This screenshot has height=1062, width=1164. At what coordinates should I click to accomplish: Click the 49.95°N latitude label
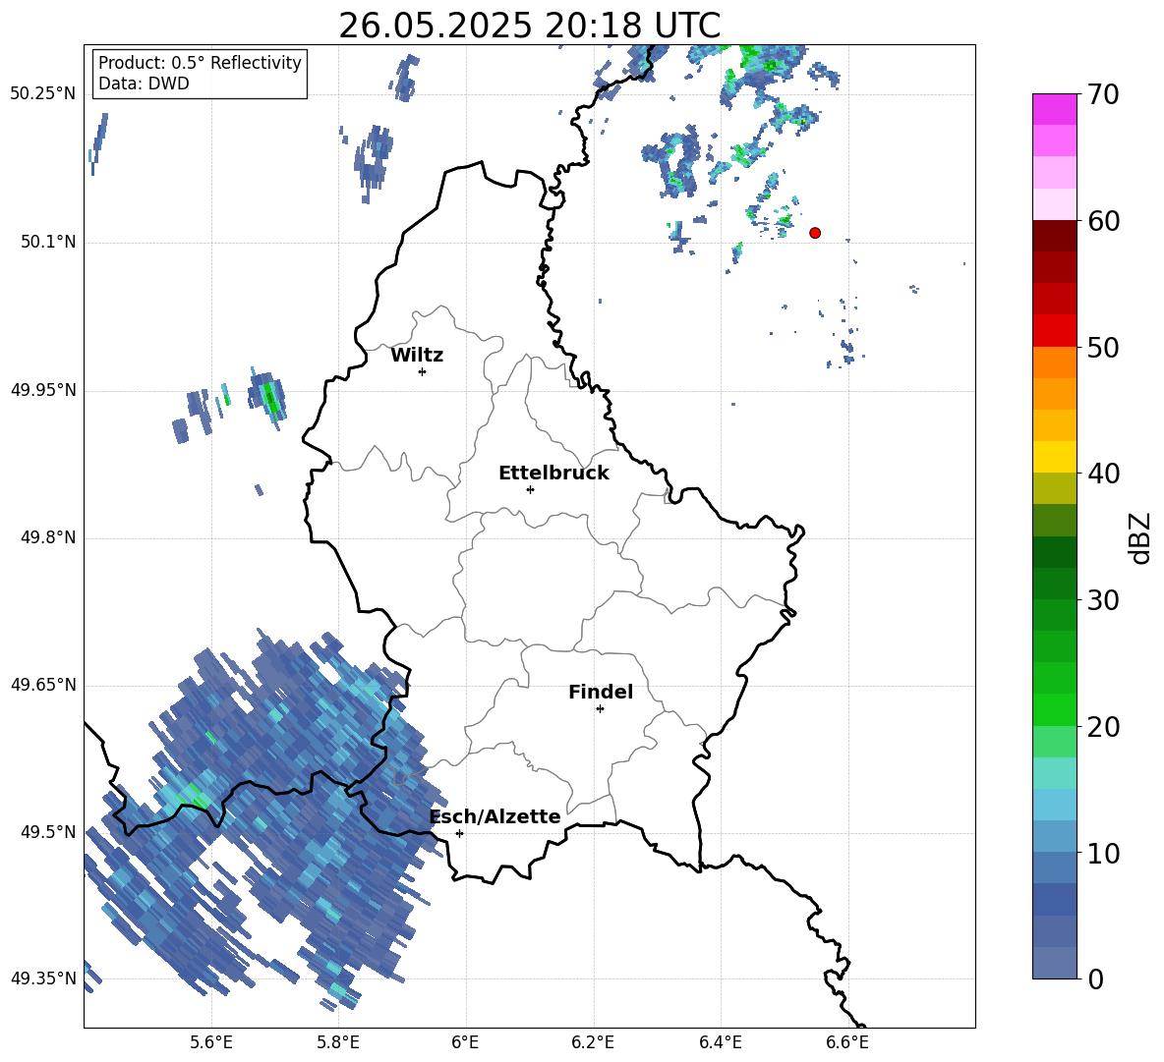coord(43,390)
